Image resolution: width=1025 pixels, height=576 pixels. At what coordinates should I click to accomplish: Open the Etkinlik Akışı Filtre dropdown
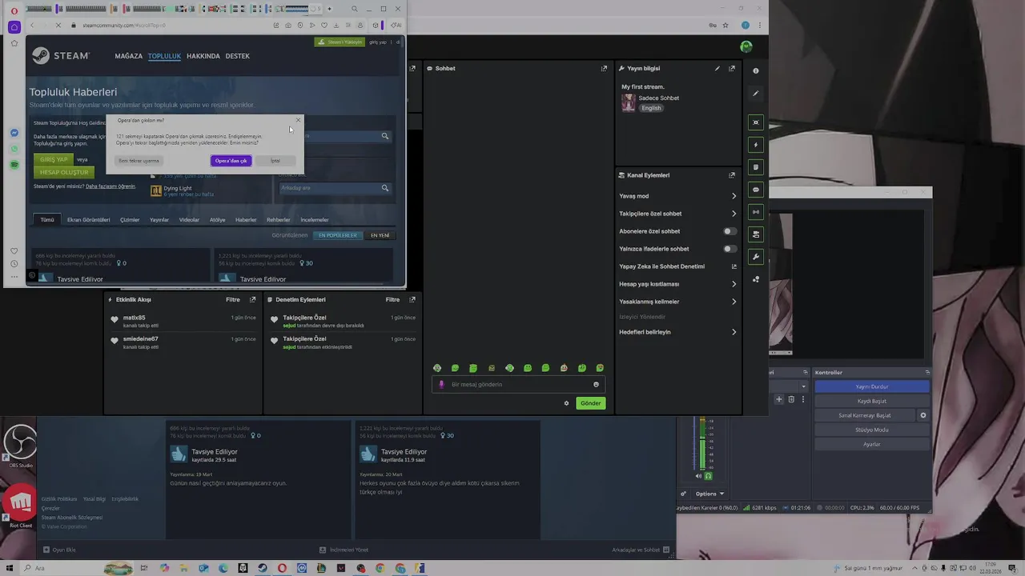click(x=233, y=300)
